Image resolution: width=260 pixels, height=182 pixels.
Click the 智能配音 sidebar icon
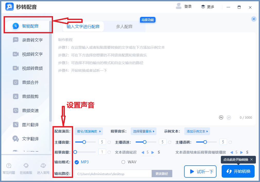16,26
